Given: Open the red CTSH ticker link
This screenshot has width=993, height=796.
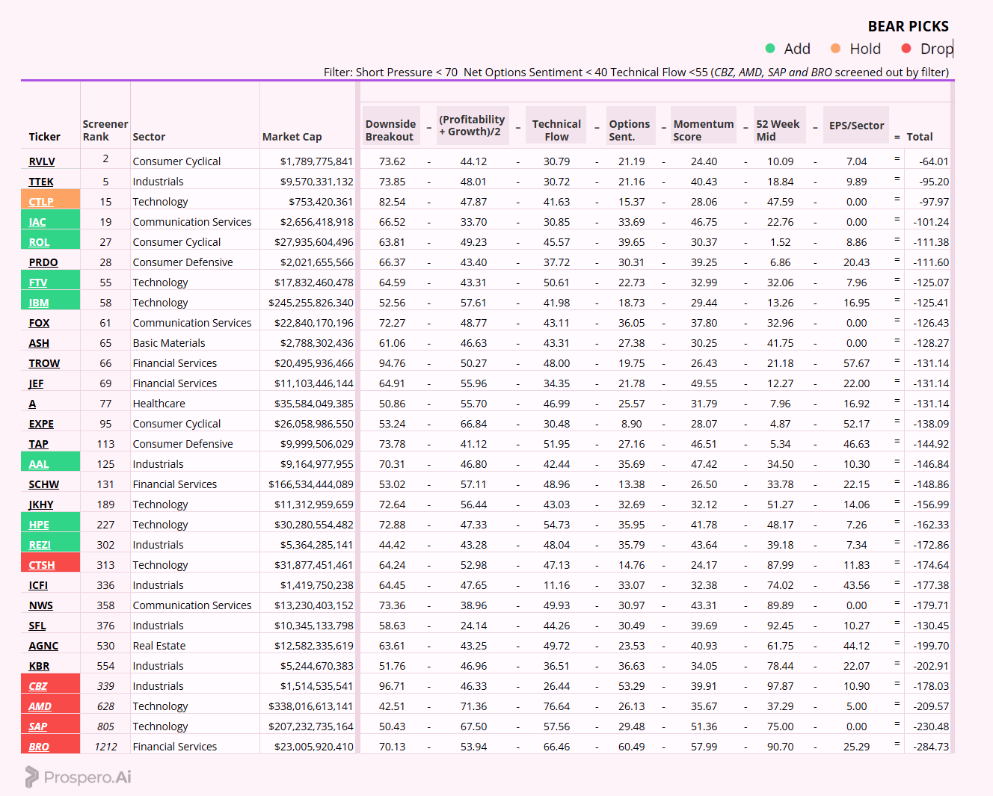Looking at the screenshot, I should click(42, 565).
